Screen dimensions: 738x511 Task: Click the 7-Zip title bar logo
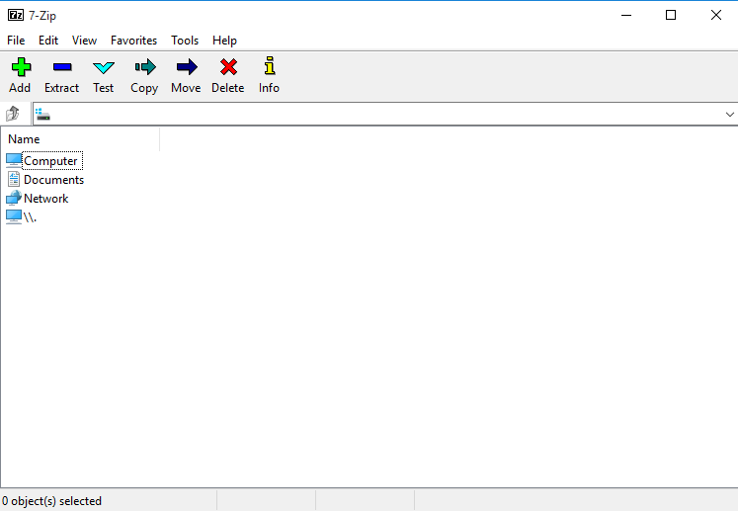tap(16, 15)
